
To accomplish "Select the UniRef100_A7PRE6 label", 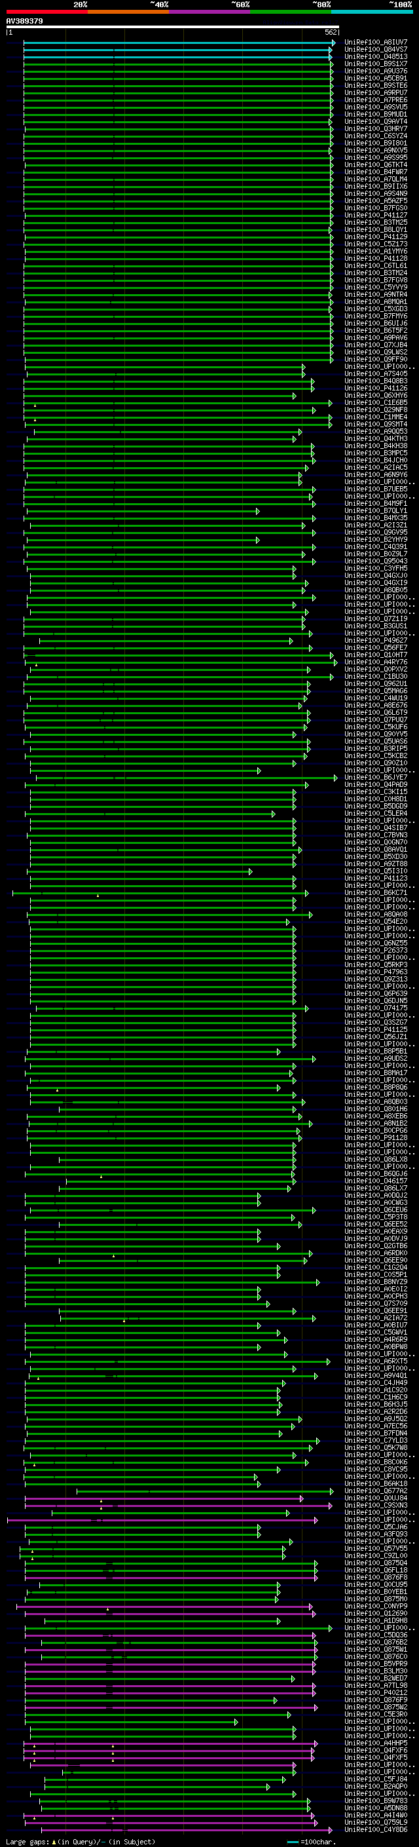I will click(376, 100).
